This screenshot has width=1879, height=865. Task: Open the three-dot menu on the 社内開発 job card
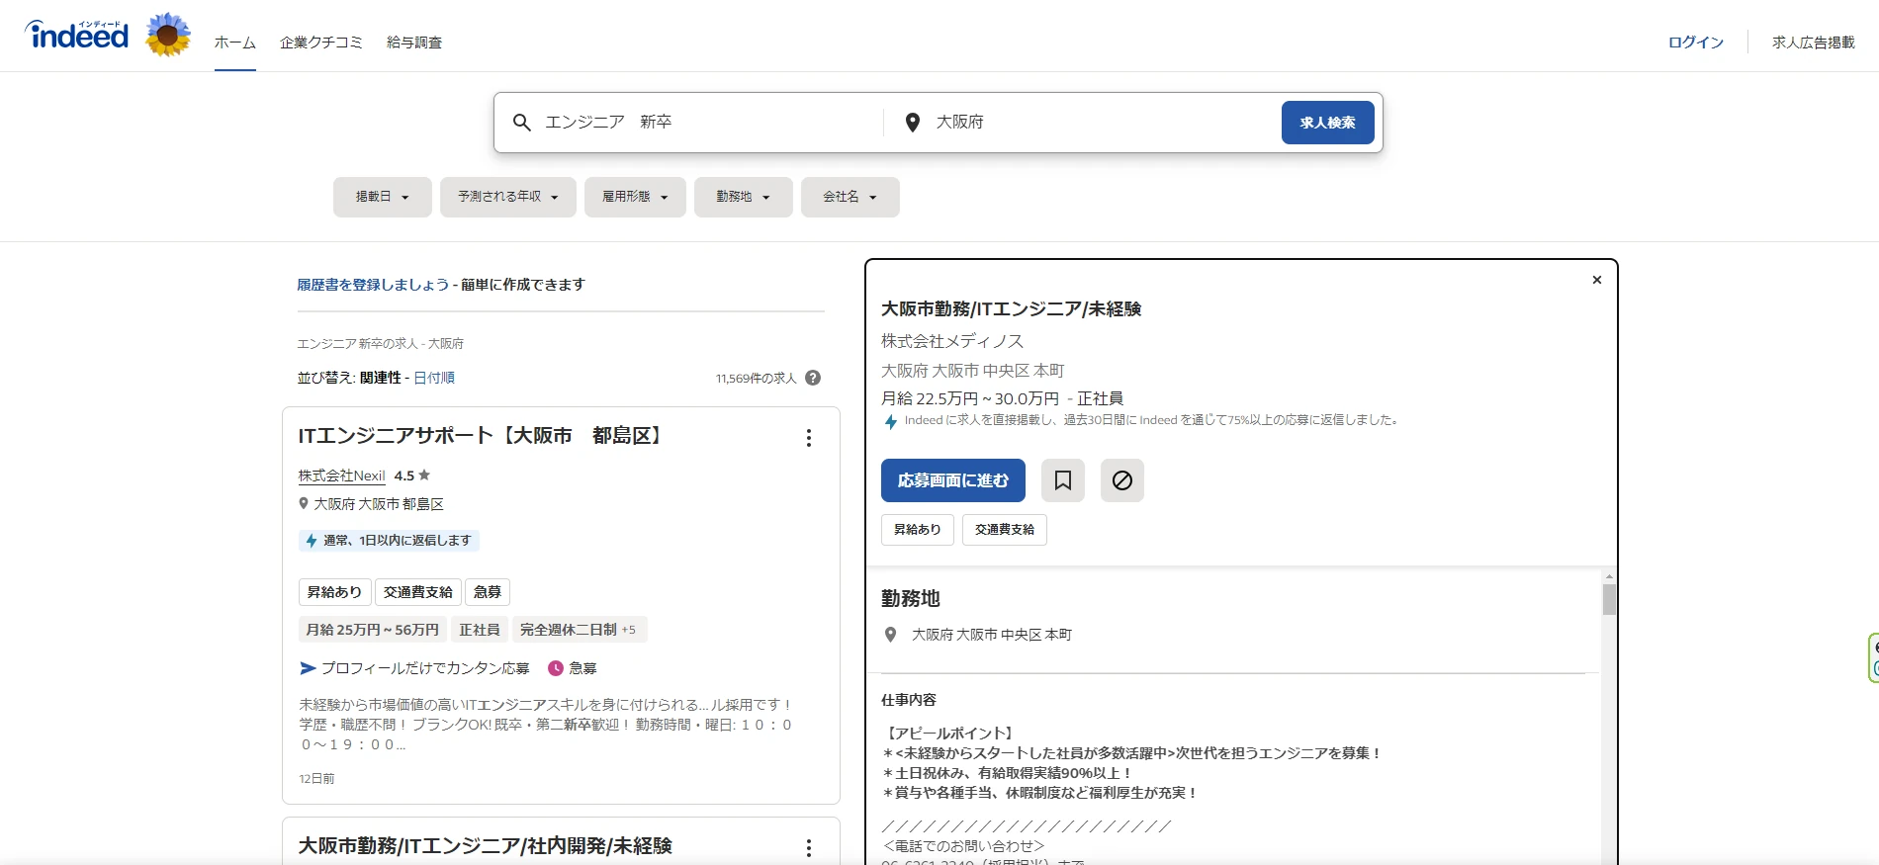(809, 848)
